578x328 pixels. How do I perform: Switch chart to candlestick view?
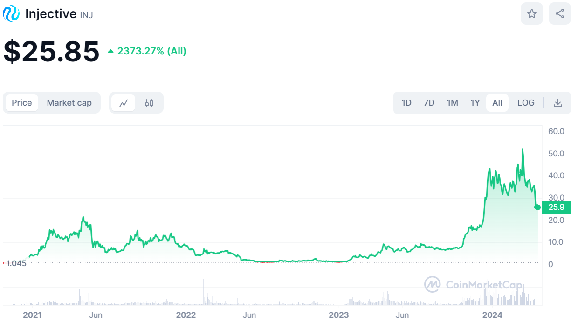pyautogui.click(x=148, y=102)
